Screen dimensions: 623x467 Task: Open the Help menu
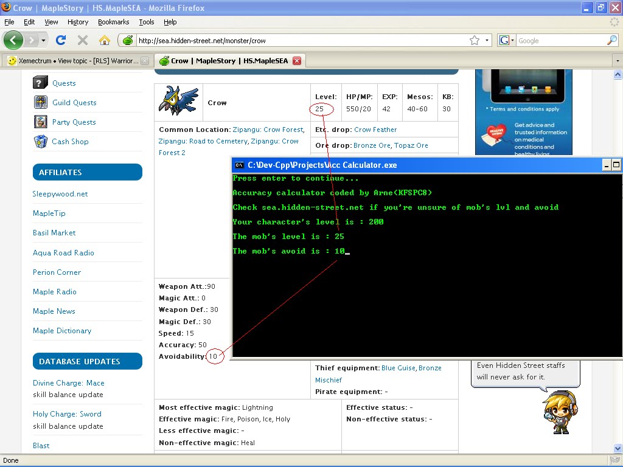(x=170, y=22)
